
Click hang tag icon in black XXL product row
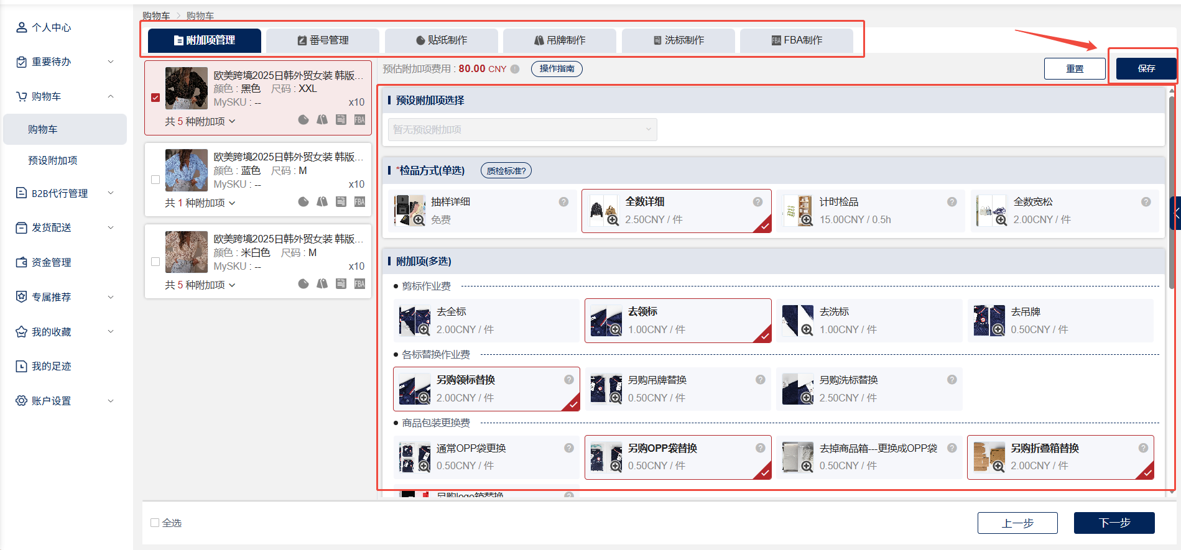point(322,119)
